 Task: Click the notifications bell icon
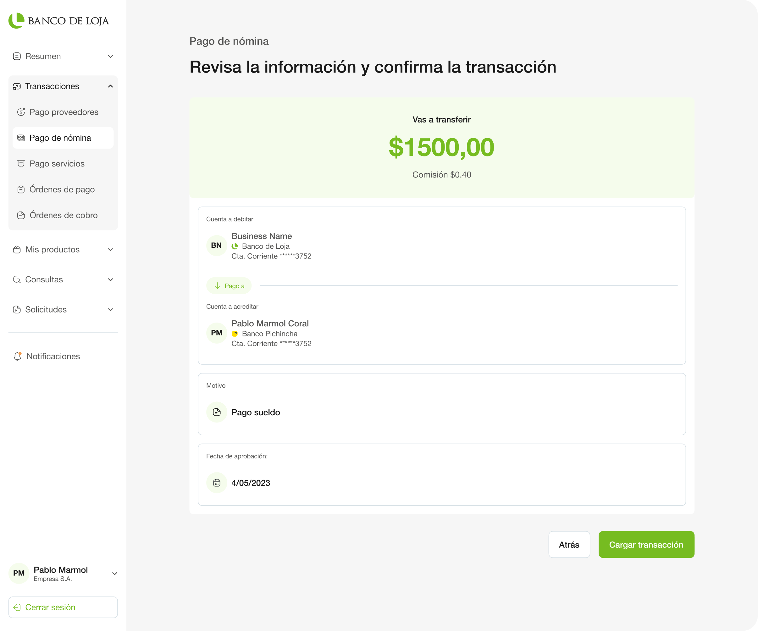coord(17,356)
